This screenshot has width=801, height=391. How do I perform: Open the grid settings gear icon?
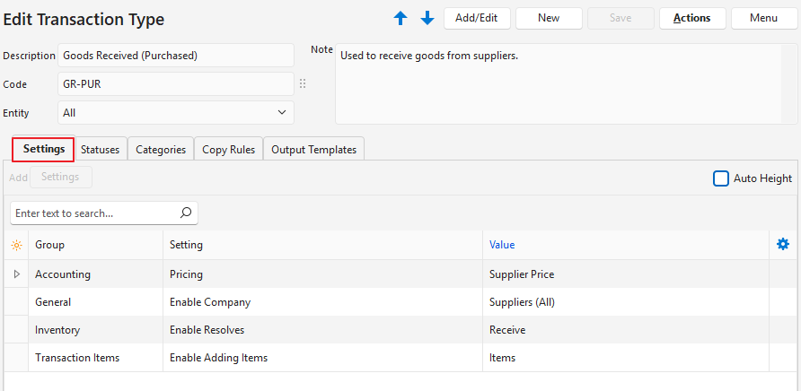click(x=782, y=244)
